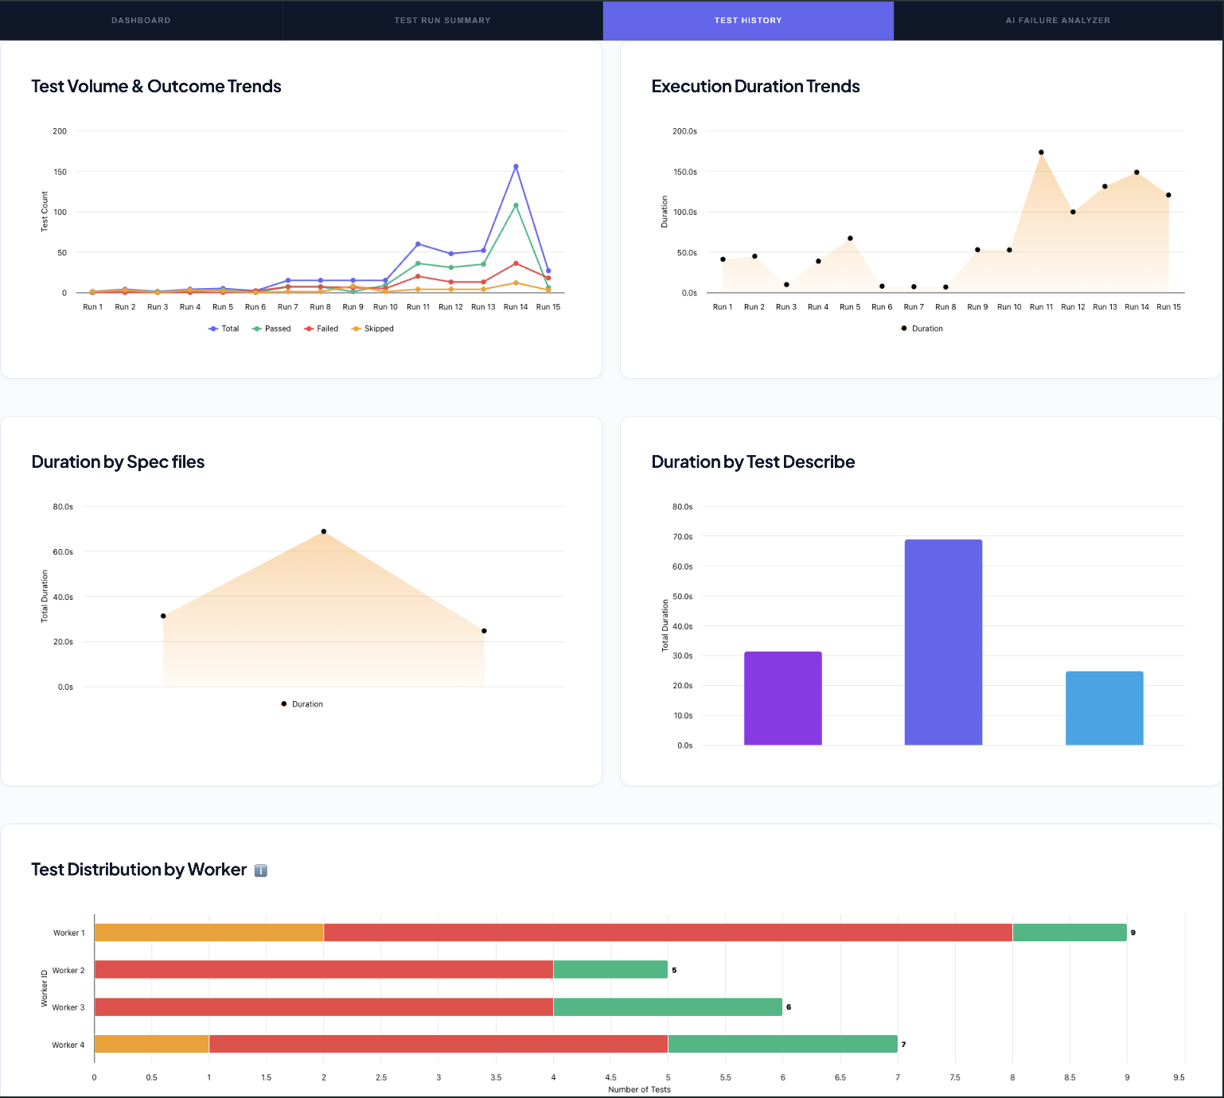Viewport: 1224px width, 1098px height.
Task: Click the red segment of the Worker 2 bar
Action: (323, 970)
